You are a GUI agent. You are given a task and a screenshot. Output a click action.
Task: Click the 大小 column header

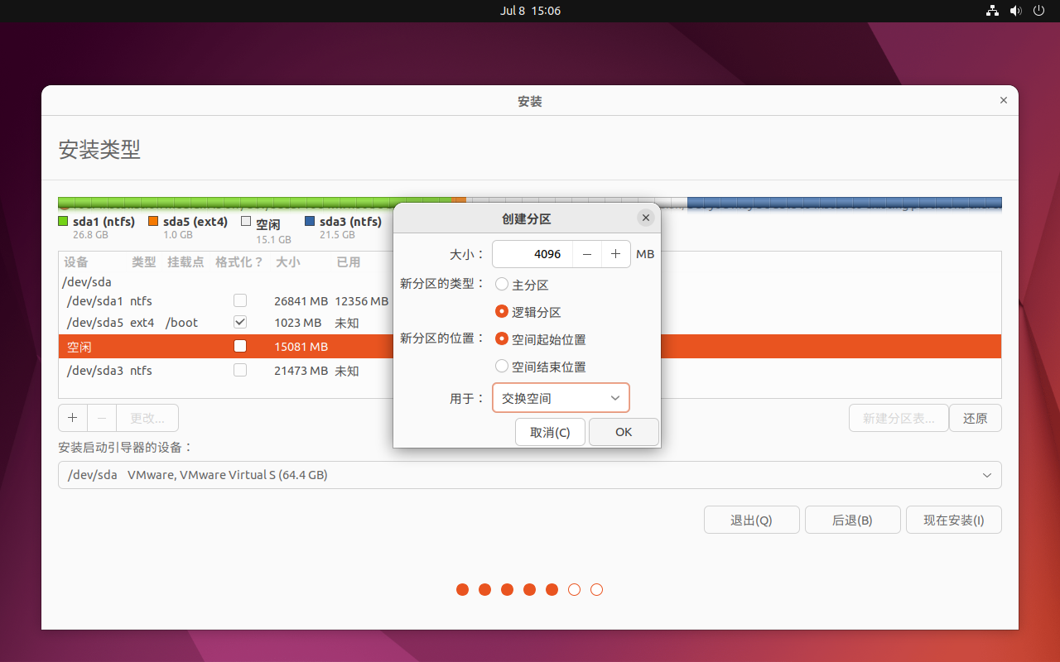[287, 261]
